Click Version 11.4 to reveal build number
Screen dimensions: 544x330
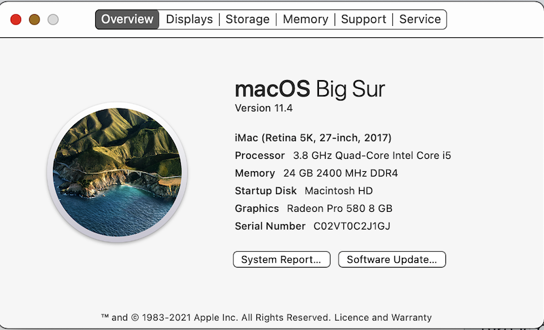[x=264, y=108]
